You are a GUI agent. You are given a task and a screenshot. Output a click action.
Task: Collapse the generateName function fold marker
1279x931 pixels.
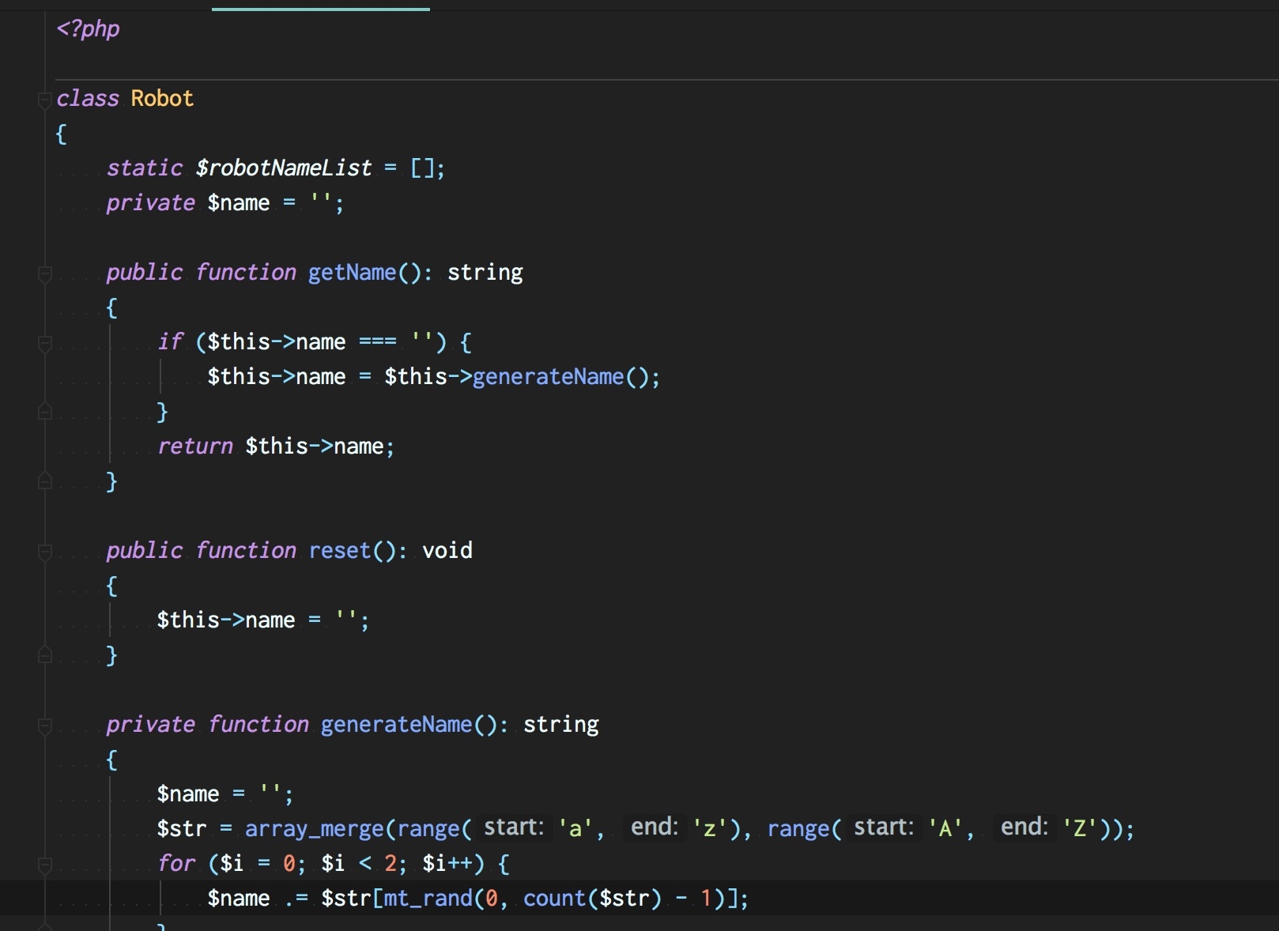click(45, 726)
